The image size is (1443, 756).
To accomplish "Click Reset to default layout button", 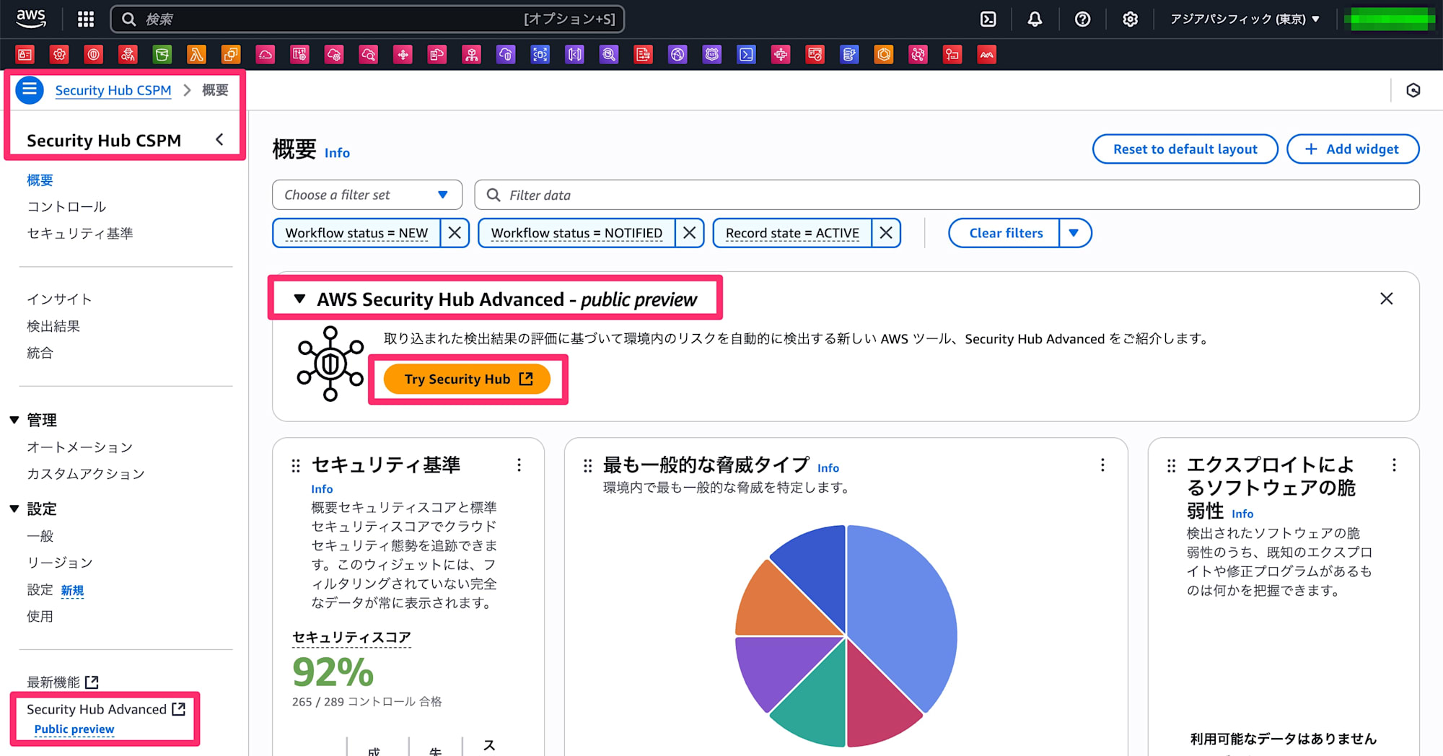I will tap(1185, 149).
